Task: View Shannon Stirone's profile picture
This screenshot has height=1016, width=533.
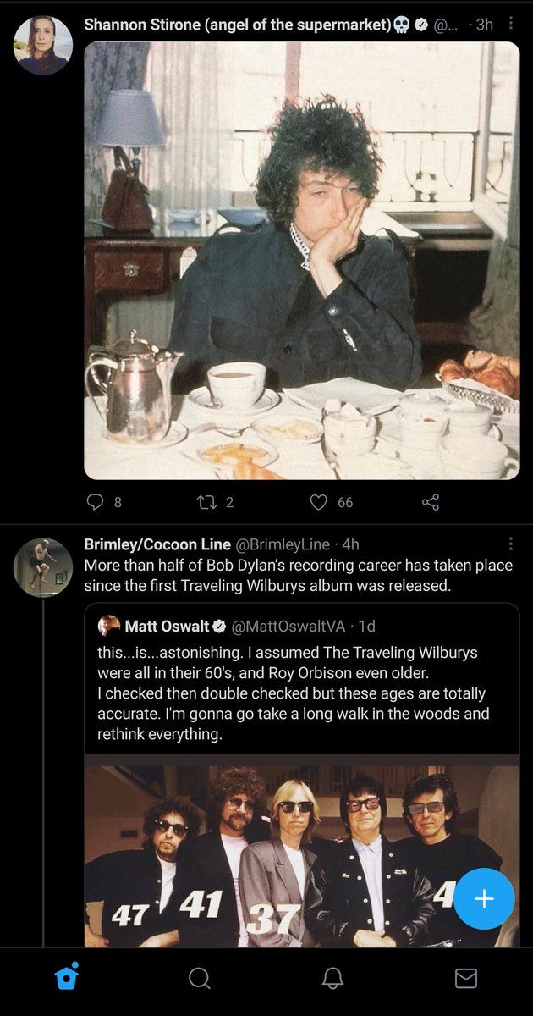Action: [x=42, y=43]
